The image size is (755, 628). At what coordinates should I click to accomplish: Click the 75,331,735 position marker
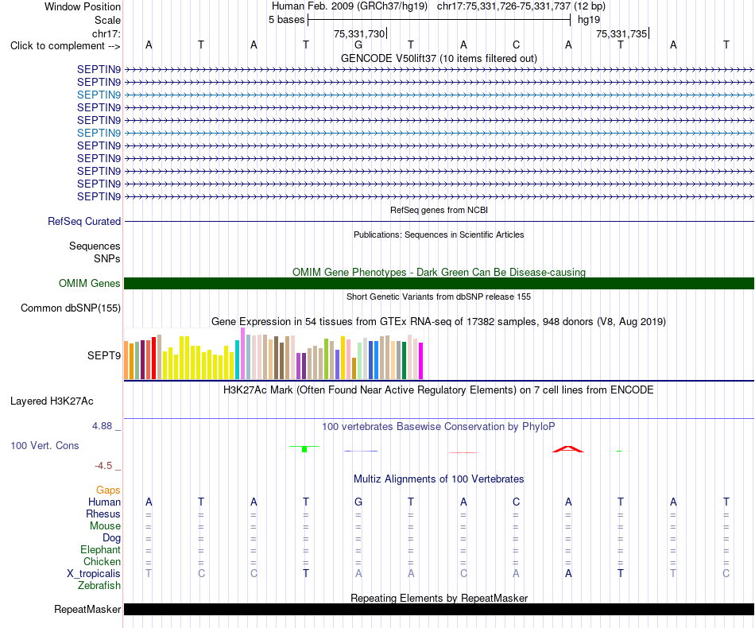coord(621,33)
